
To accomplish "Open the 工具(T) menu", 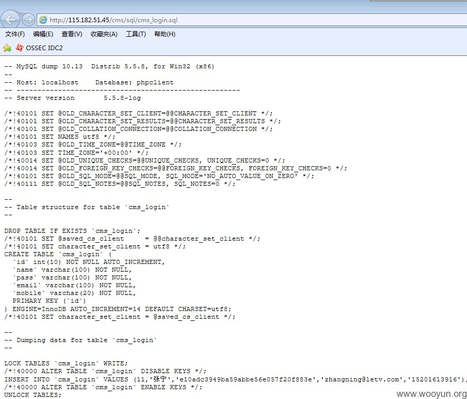I will [136, 34].
